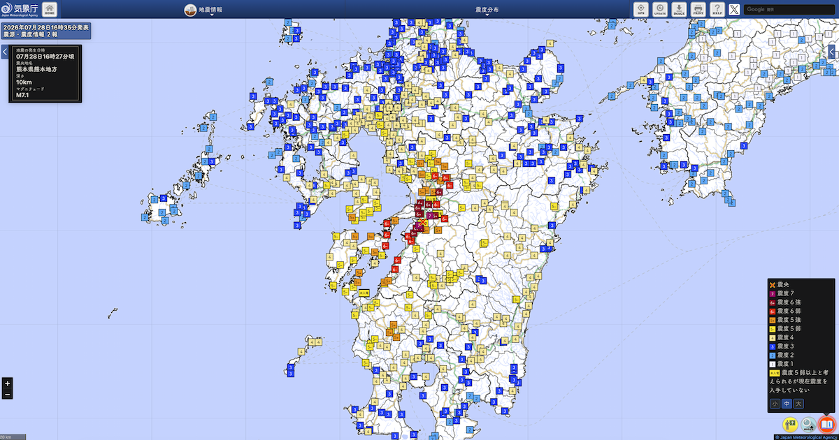Click the 震度4 legend row

[x=782, y=337]
